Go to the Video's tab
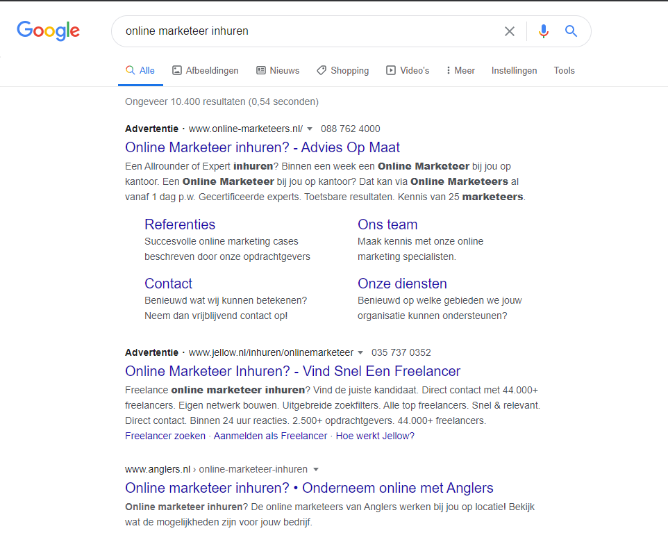Screen dimensions: 668x540 coord(408,70)
